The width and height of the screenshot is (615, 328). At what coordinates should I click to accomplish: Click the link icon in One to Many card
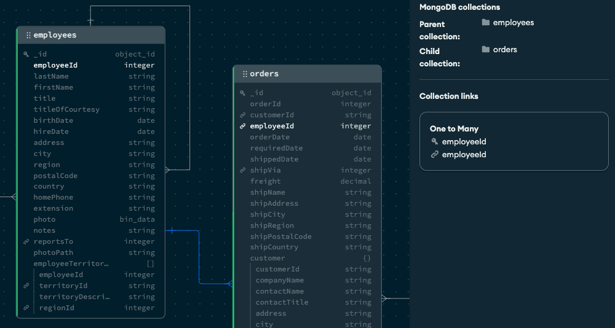tap(435, 155)
